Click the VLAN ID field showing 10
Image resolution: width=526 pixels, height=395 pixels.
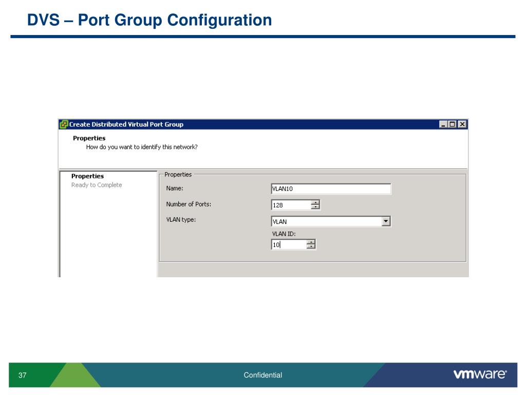[289, 244]
